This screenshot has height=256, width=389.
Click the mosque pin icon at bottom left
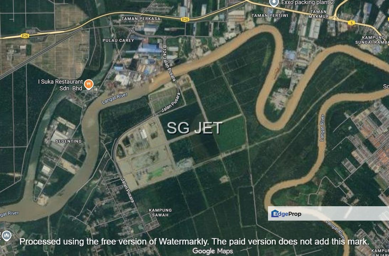(x=6, y=236)
